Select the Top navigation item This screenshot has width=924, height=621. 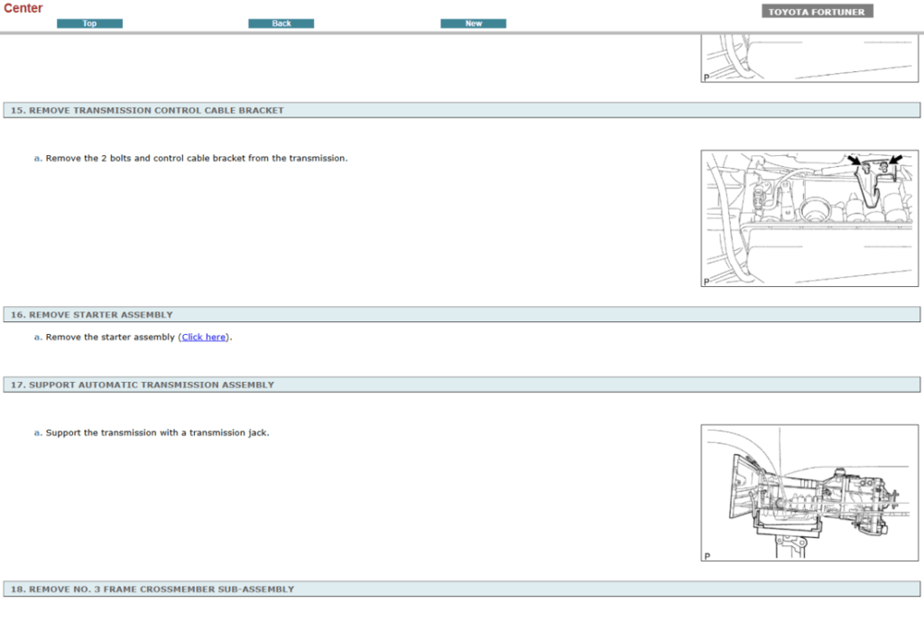coord(89,23)
